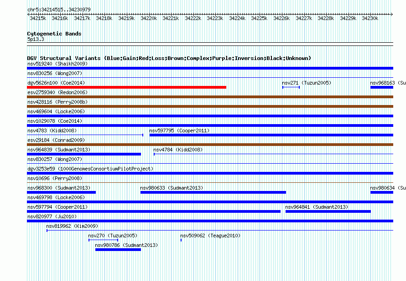Click nsv980786 (Sudmant2013) variant label
The image size is (406, 281).
(126, 245)
